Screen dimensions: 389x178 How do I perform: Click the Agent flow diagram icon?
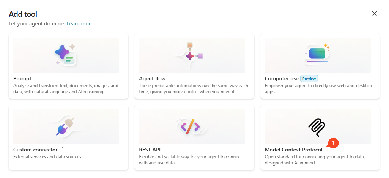click(192, 54)
